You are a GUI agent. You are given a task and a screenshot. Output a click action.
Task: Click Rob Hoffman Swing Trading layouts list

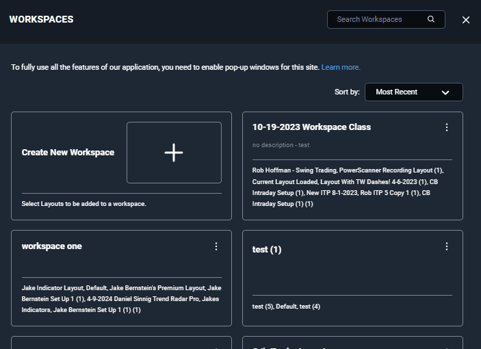tap(348, 187)
